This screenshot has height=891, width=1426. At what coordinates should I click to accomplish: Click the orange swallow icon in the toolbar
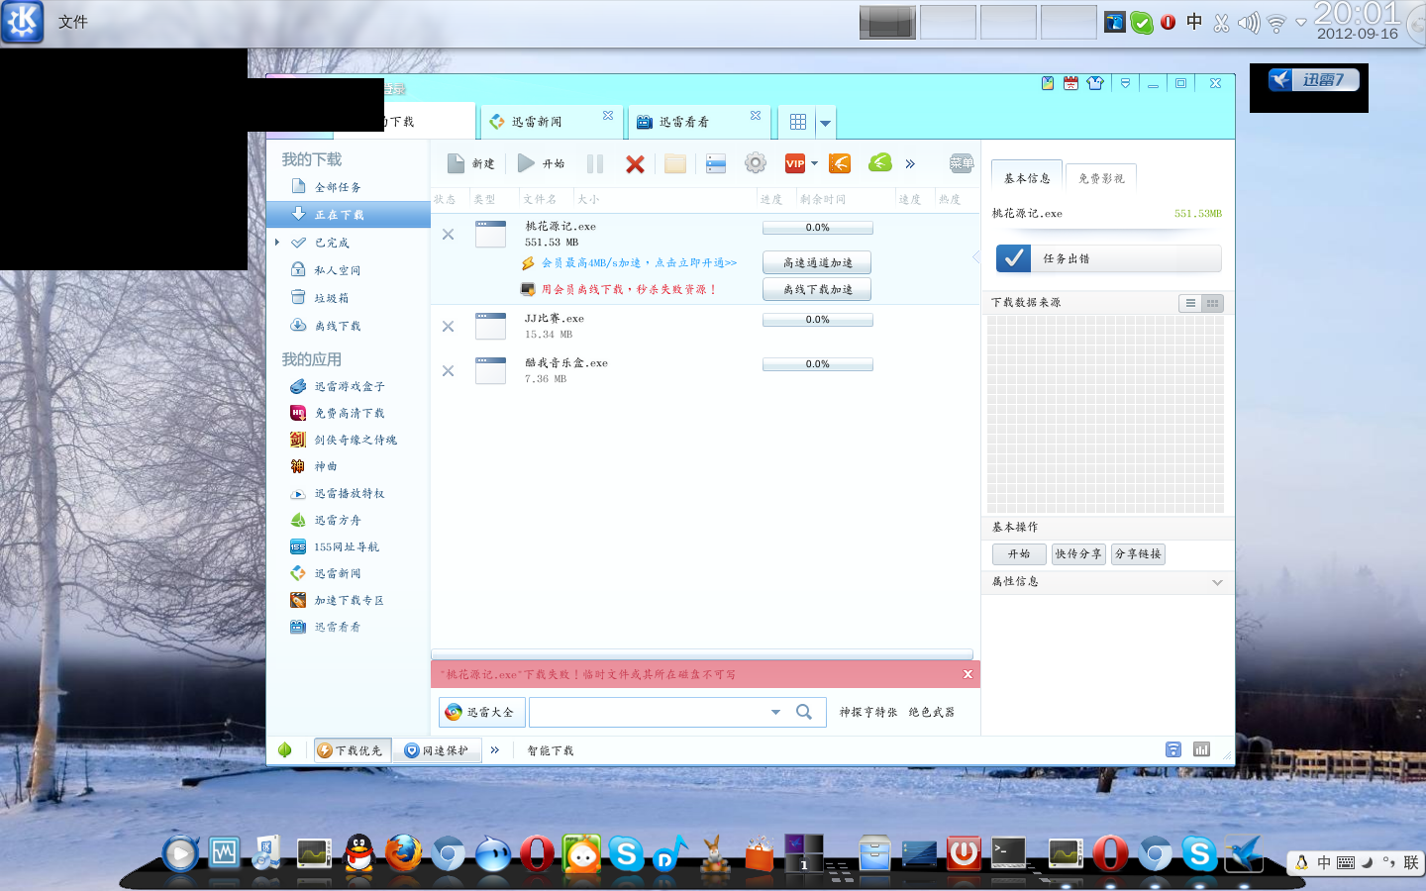click(x=840, y=163)
